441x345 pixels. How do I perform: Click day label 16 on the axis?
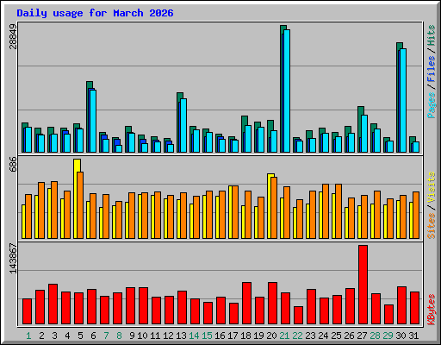click(220, 336)
